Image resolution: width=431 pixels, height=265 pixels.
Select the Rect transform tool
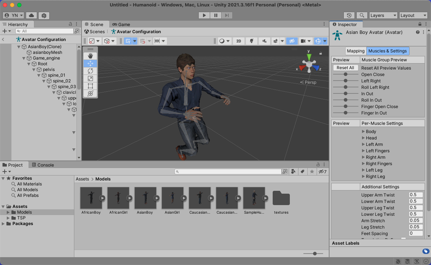point(90,86)
